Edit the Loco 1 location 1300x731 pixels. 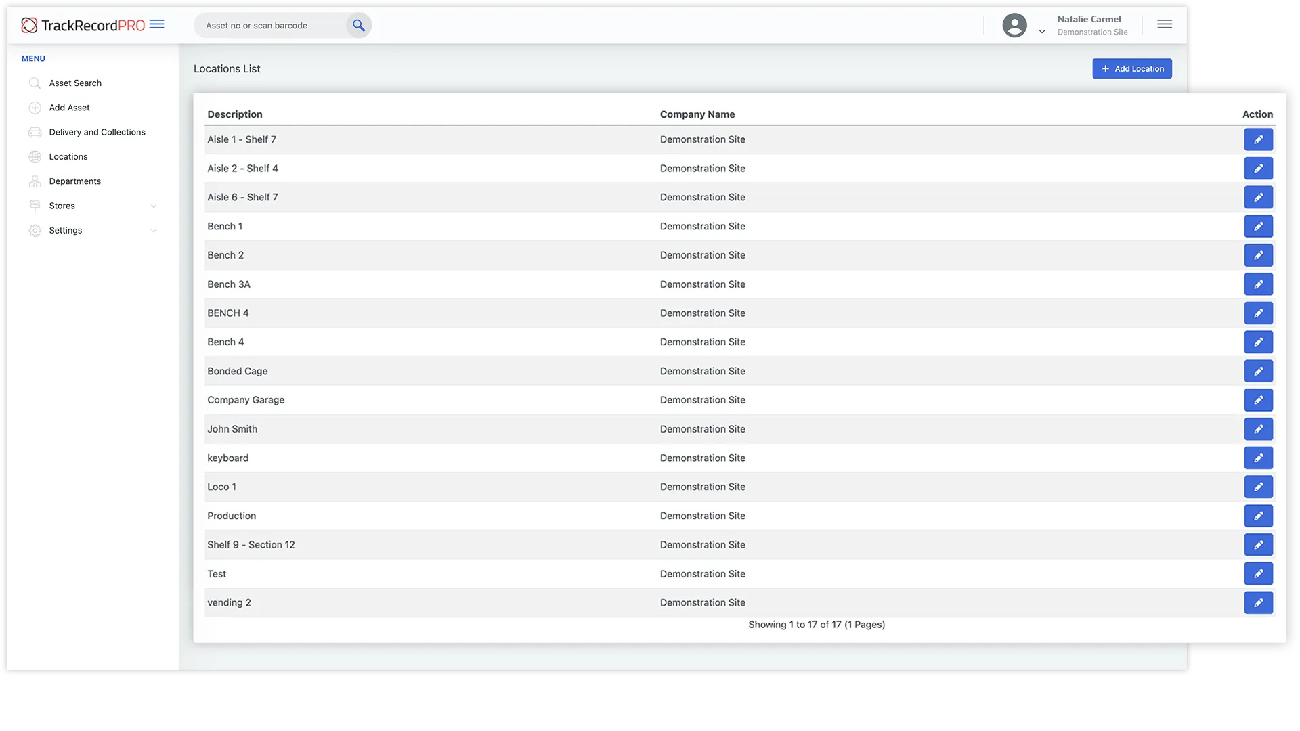point(1258,487)
